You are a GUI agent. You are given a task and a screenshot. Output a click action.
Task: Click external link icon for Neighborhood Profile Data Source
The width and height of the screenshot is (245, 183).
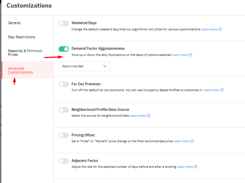pyautogui.click(x=149, y=116)
